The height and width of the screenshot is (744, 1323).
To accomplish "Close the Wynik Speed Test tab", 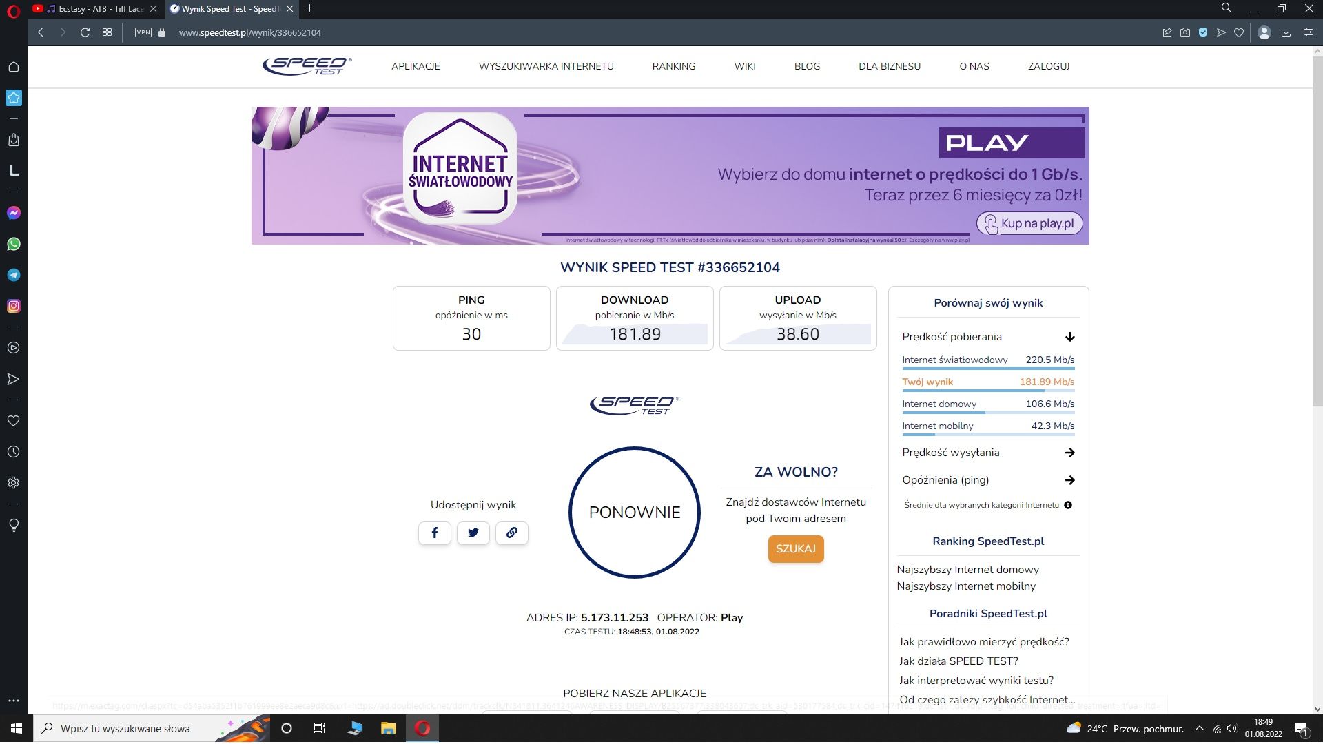I will pos(290,9).
